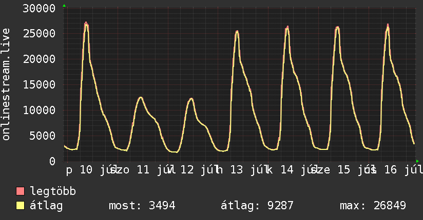Click the y-axis label 5000
423x220 pixels.
[43, 136]
